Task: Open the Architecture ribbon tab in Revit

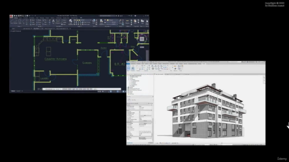Action: (133, 64)
